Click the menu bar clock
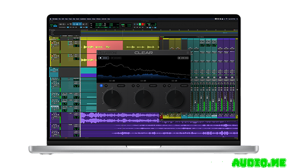This screenshot has height=168, width=287. 232,19
